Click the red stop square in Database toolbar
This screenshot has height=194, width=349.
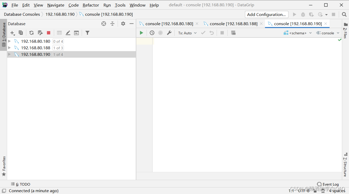click(x=49, y=33)
